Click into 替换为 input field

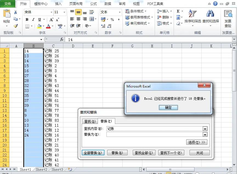tap(154, 134)
